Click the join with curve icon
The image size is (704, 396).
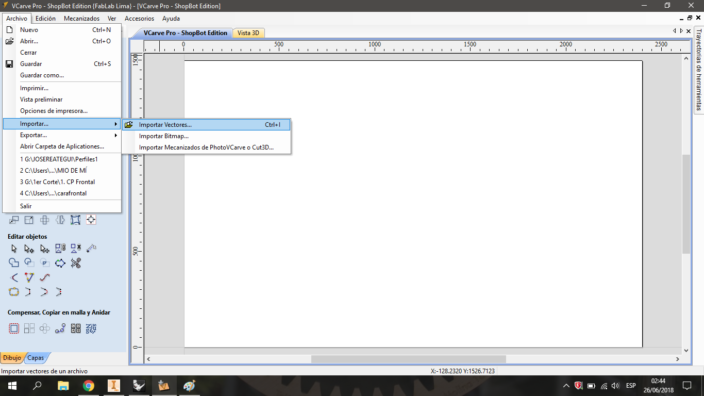coord(45,292)
